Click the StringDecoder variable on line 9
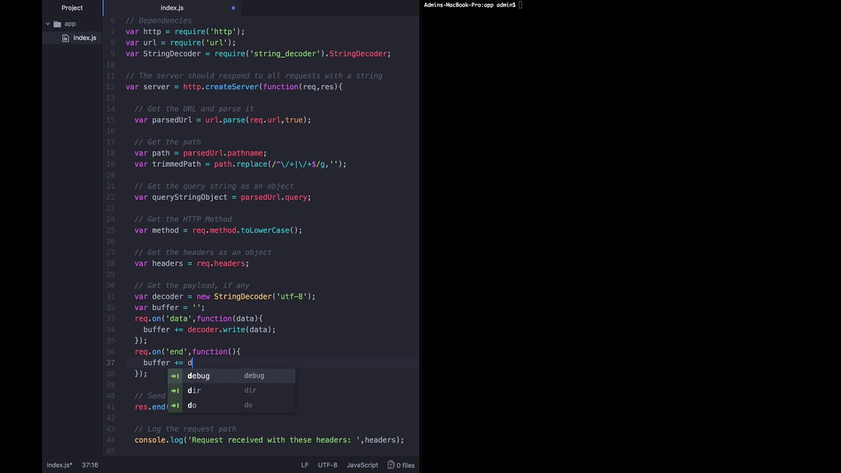 pyautogui.click(x=173, y=54)
